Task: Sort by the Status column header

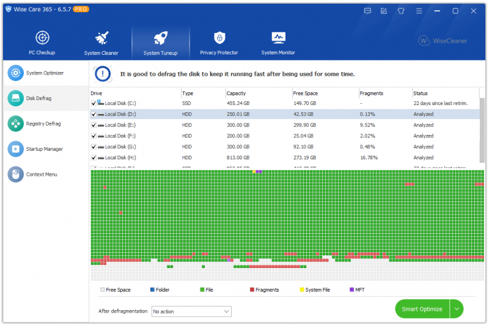Action: click(x=421, y=93)
